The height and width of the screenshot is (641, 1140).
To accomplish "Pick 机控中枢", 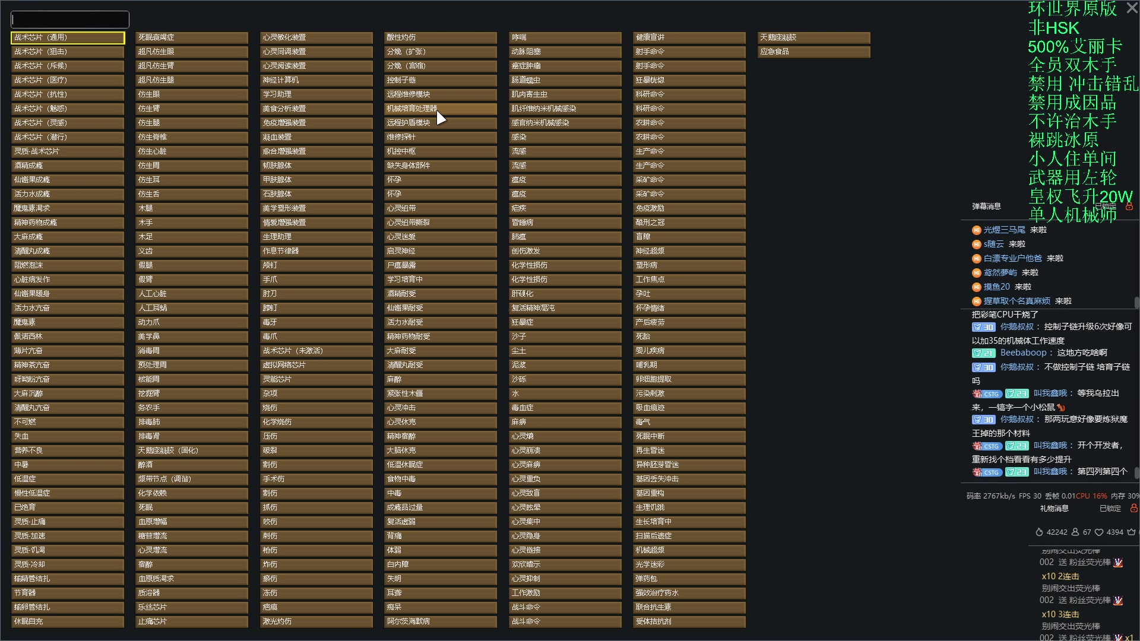I will point(441,151).
